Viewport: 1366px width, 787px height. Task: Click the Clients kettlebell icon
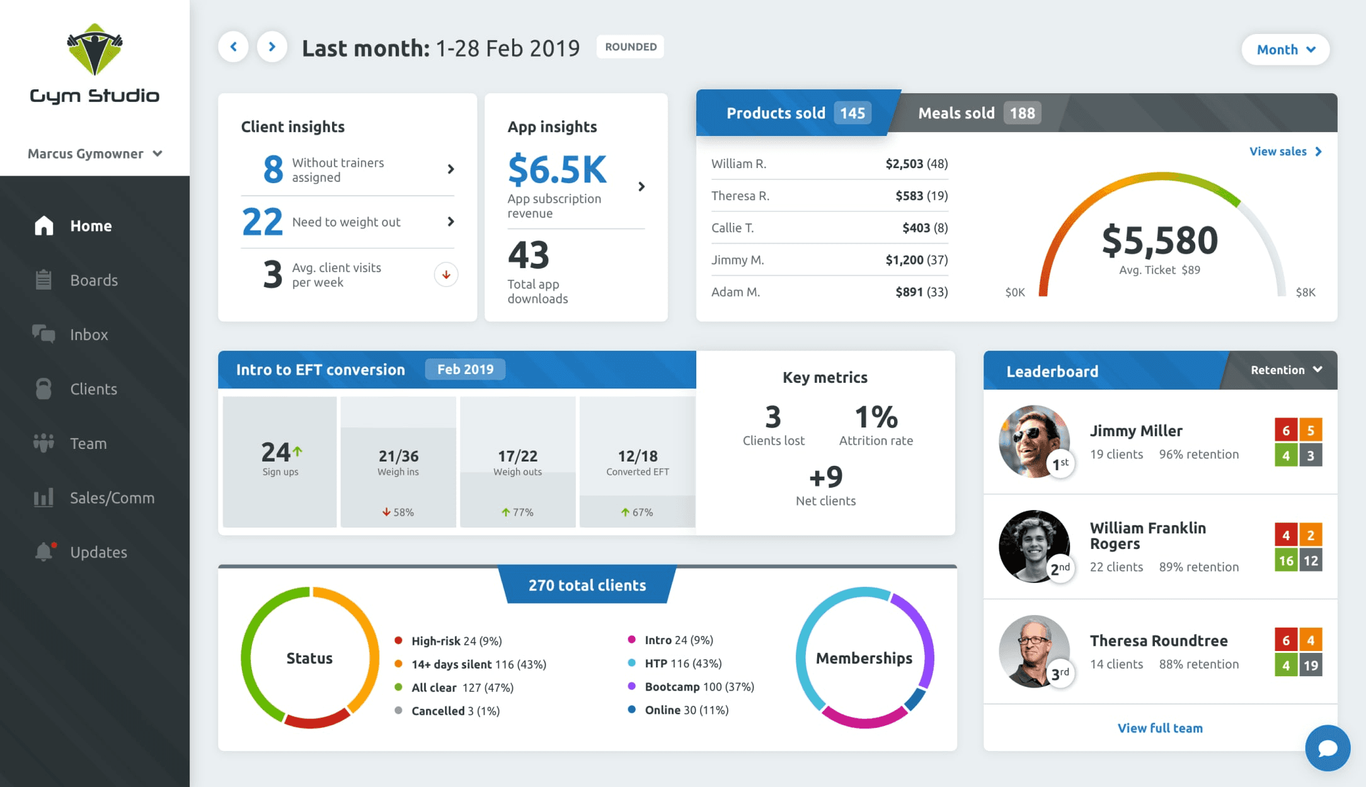pyautogui.click(x=43, y=388)
